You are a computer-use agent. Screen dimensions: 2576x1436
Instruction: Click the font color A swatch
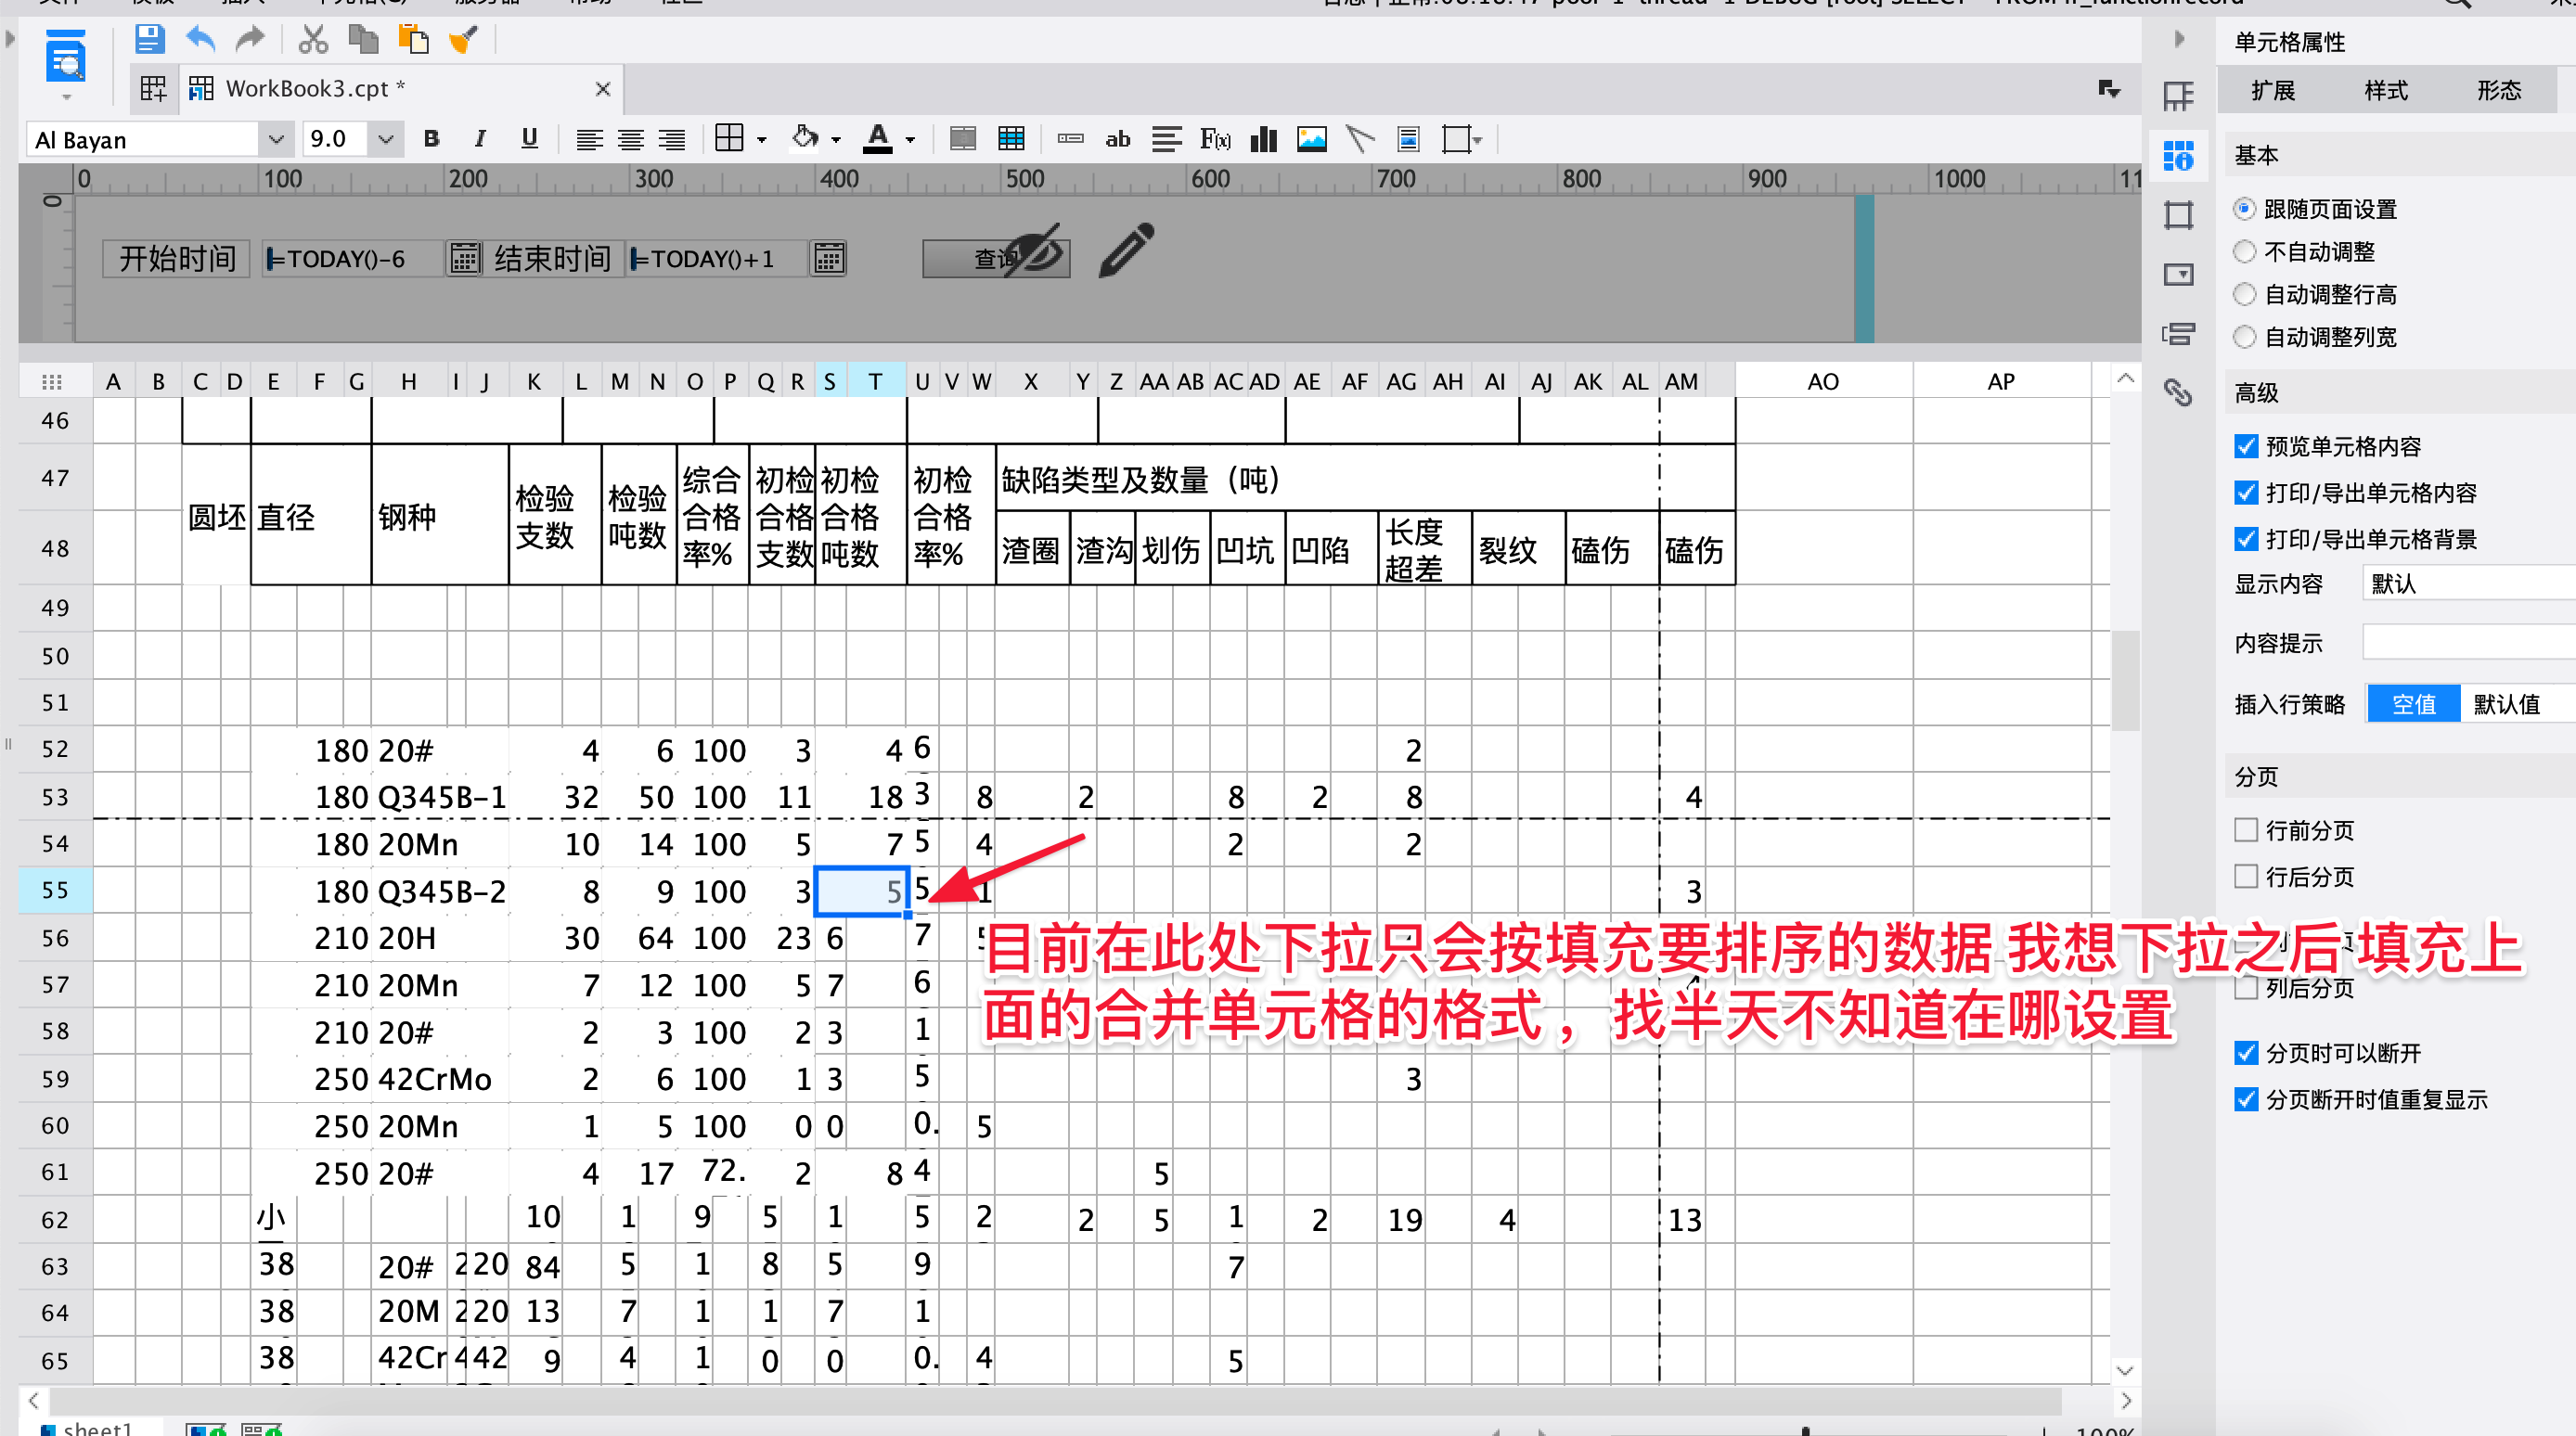pos(878,139)
